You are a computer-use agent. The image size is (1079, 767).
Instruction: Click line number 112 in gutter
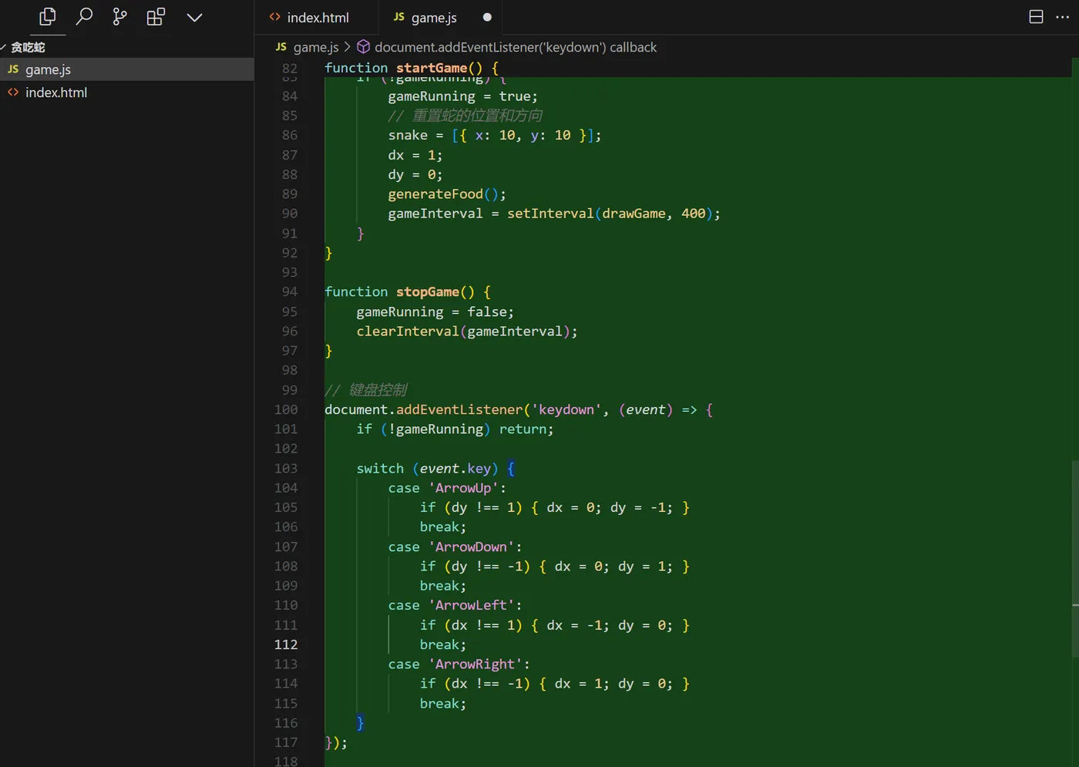click(x=286, y=644)
